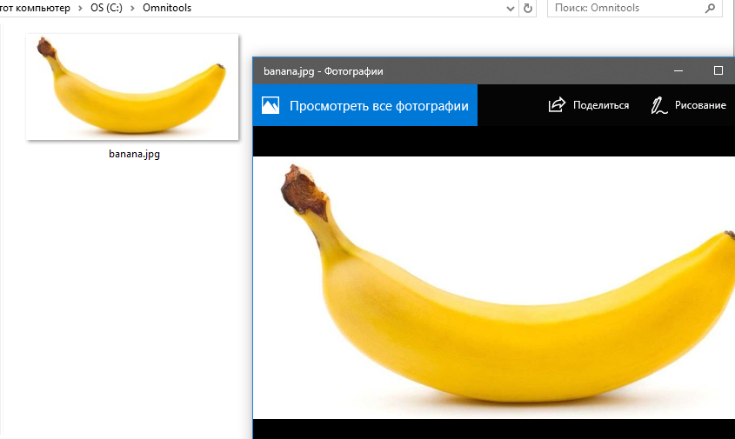735x439 pixels.
Task: Select the banana.jpg file name label
Action: pyautogui.click(x=134, y=154)
